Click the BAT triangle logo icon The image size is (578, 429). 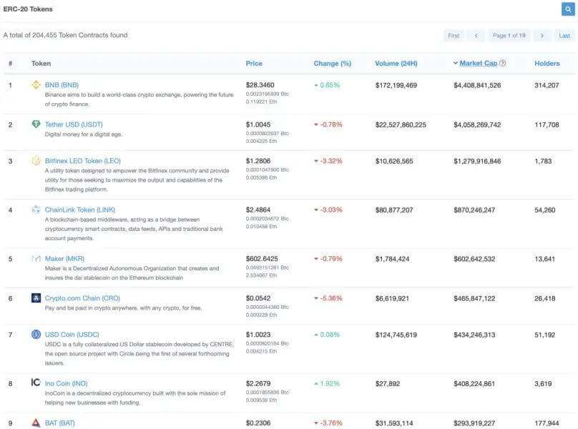click(x=36, y=423)
